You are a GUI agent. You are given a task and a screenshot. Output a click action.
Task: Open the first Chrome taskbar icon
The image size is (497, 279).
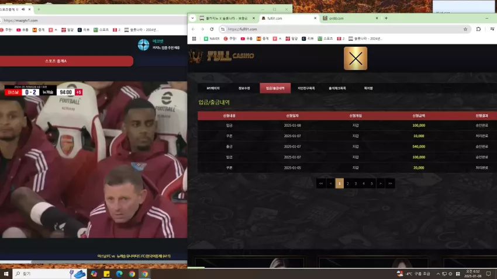click(132, 274)
